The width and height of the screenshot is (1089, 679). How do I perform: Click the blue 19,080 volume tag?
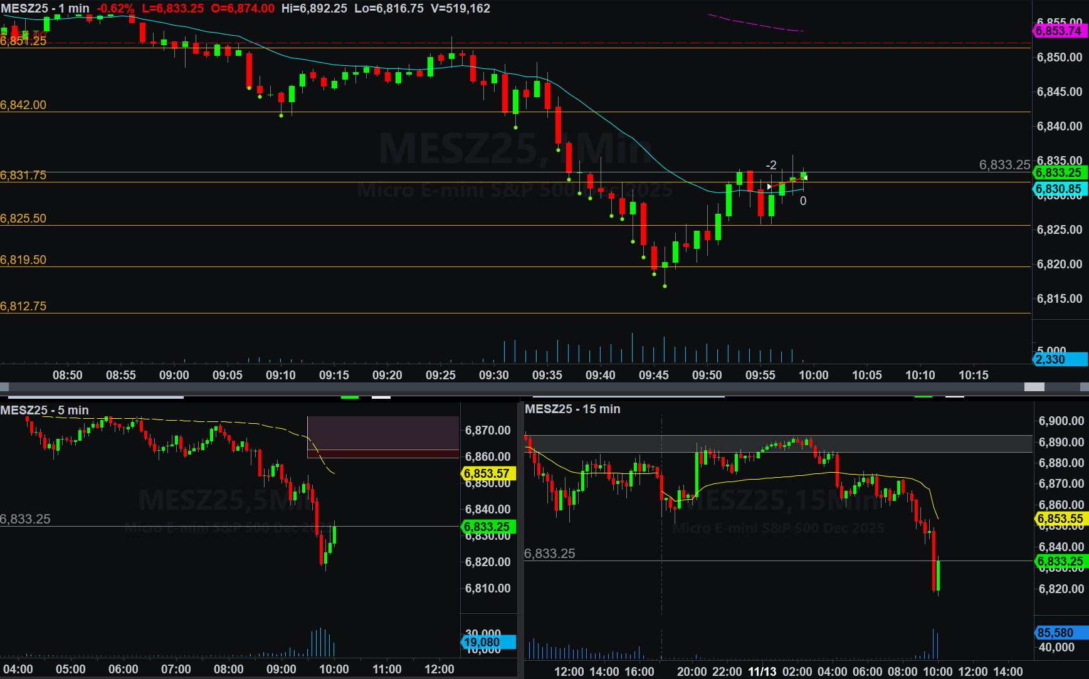coord(488,642)
